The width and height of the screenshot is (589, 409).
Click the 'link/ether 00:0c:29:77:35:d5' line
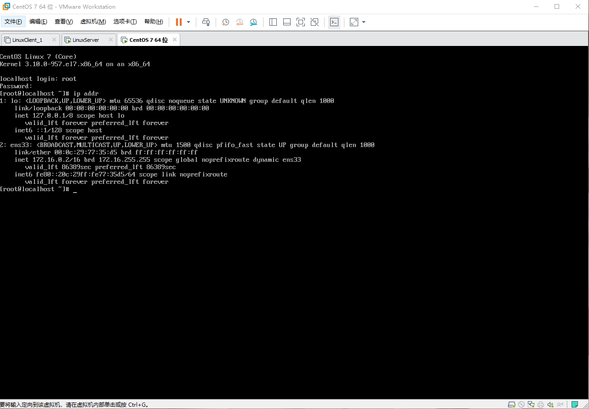(x=106, y=152)
